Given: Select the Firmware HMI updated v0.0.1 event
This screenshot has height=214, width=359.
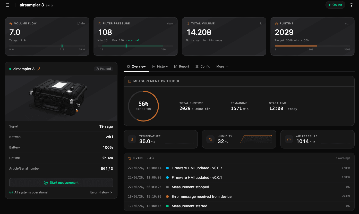Looking at the screenshot, I should (x=239, y=178).
